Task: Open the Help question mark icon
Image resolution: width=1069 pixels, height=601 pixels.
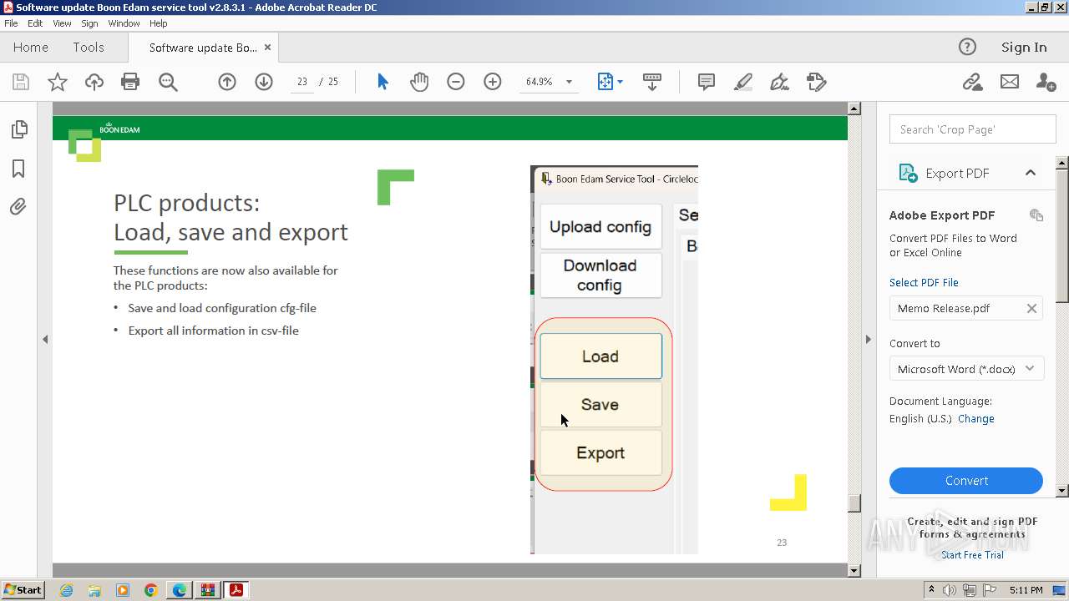Action: [967, 47]
